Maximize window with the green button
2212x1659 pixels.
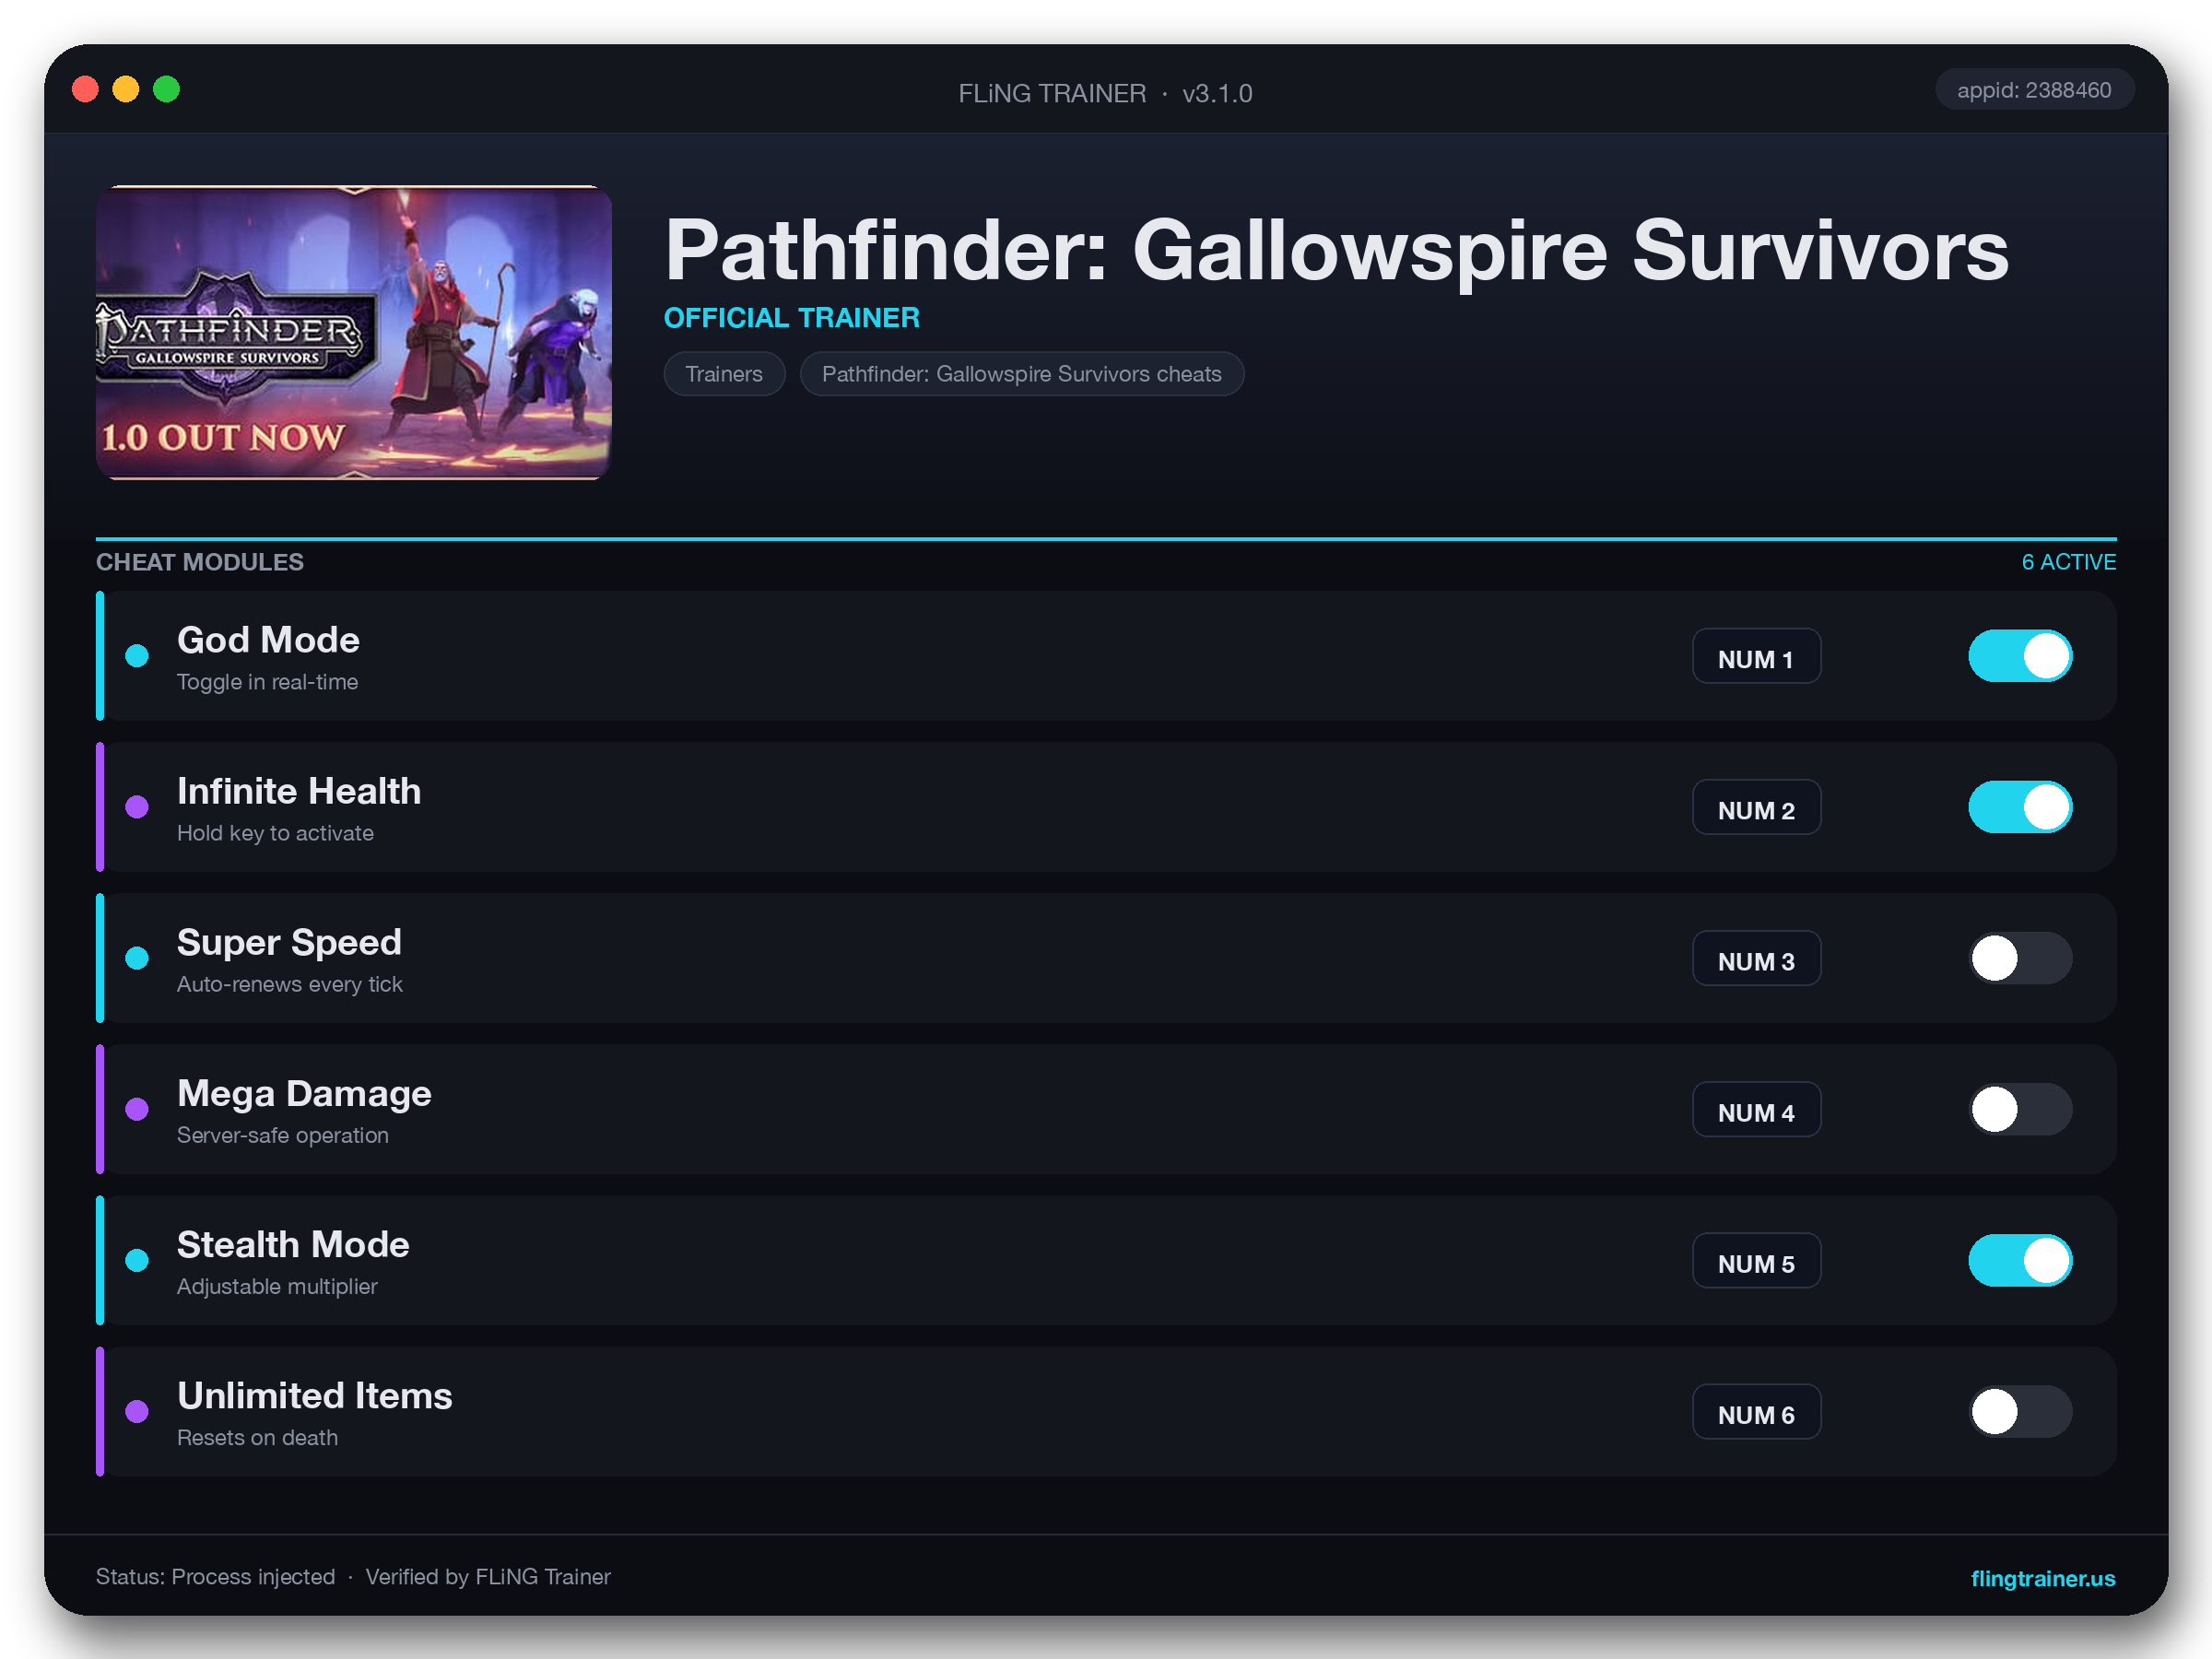tap(166, 89)
